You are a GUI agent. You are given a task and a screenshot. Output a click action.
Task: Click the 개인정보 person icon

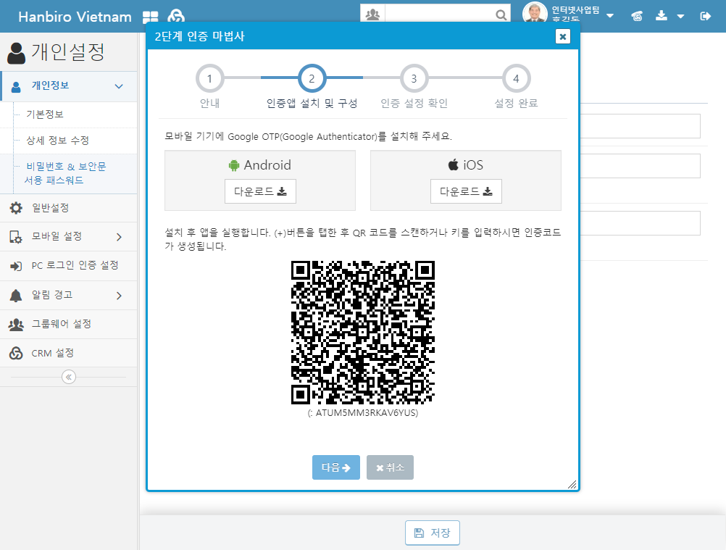pyautogui.click(x=16, y=86)
